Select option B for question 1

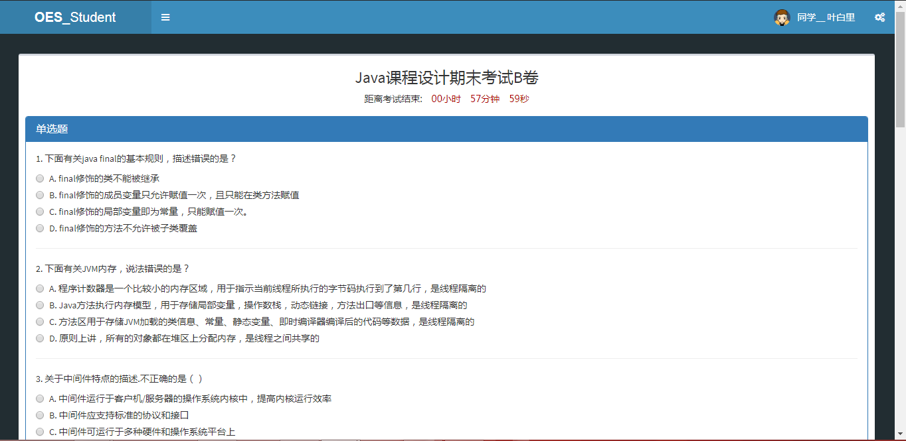click(x=40, y=194)
